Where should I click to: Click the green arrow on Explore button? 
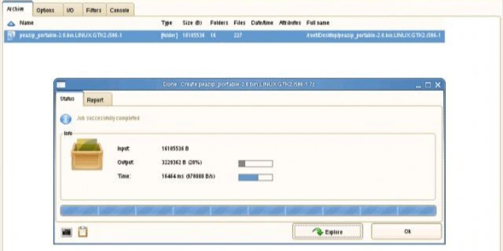tap(318, 232)
